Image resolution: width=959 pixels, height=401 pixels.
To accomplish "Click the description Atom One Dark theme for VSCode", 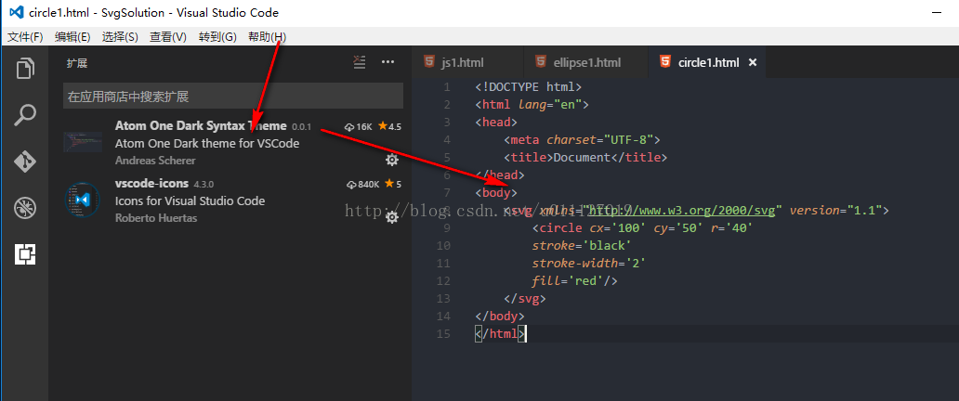I will (x=207, y=143).
